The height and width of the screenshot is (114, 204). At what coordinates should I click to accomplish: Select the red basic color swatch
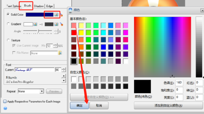74,33
